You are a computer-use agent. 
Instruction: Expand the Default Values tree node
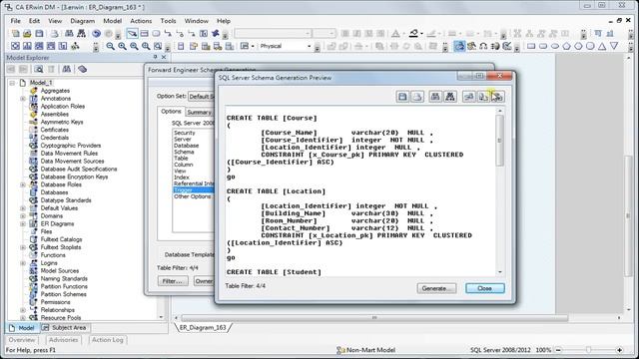click(23, 208)
